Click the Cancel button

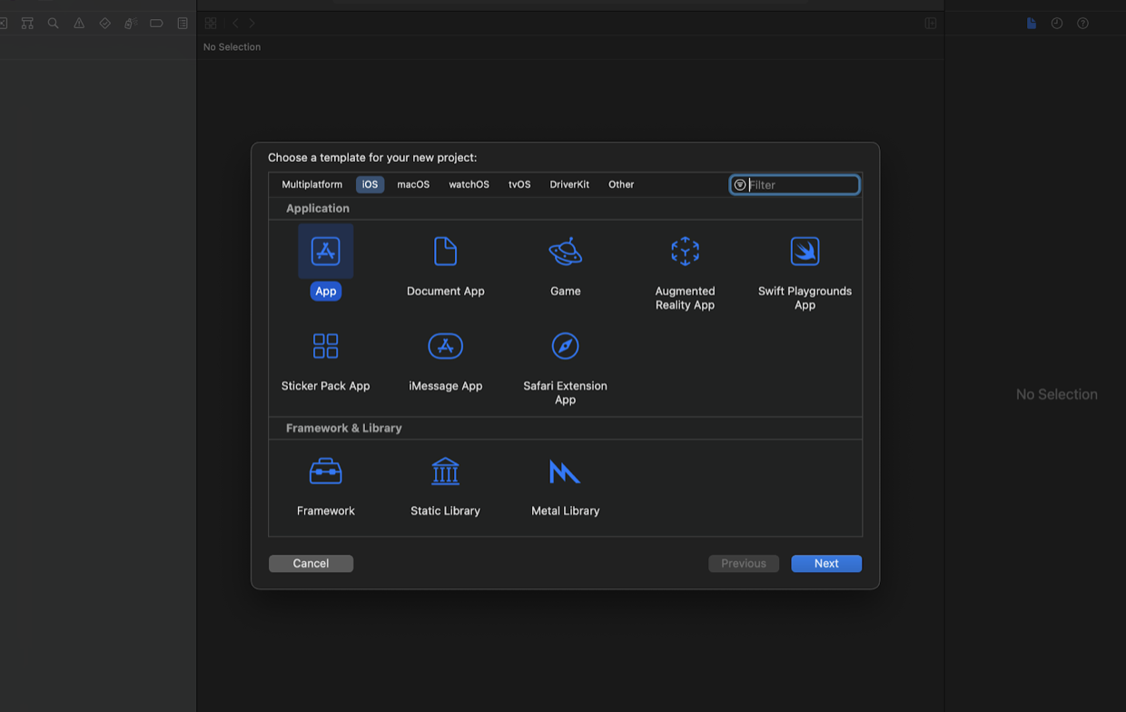(x=311, y=564)
